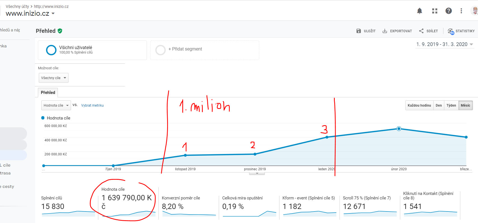Open the date range 1. 9. 2019 - 31. 3. 2020 picker

[x=445, y=44]
